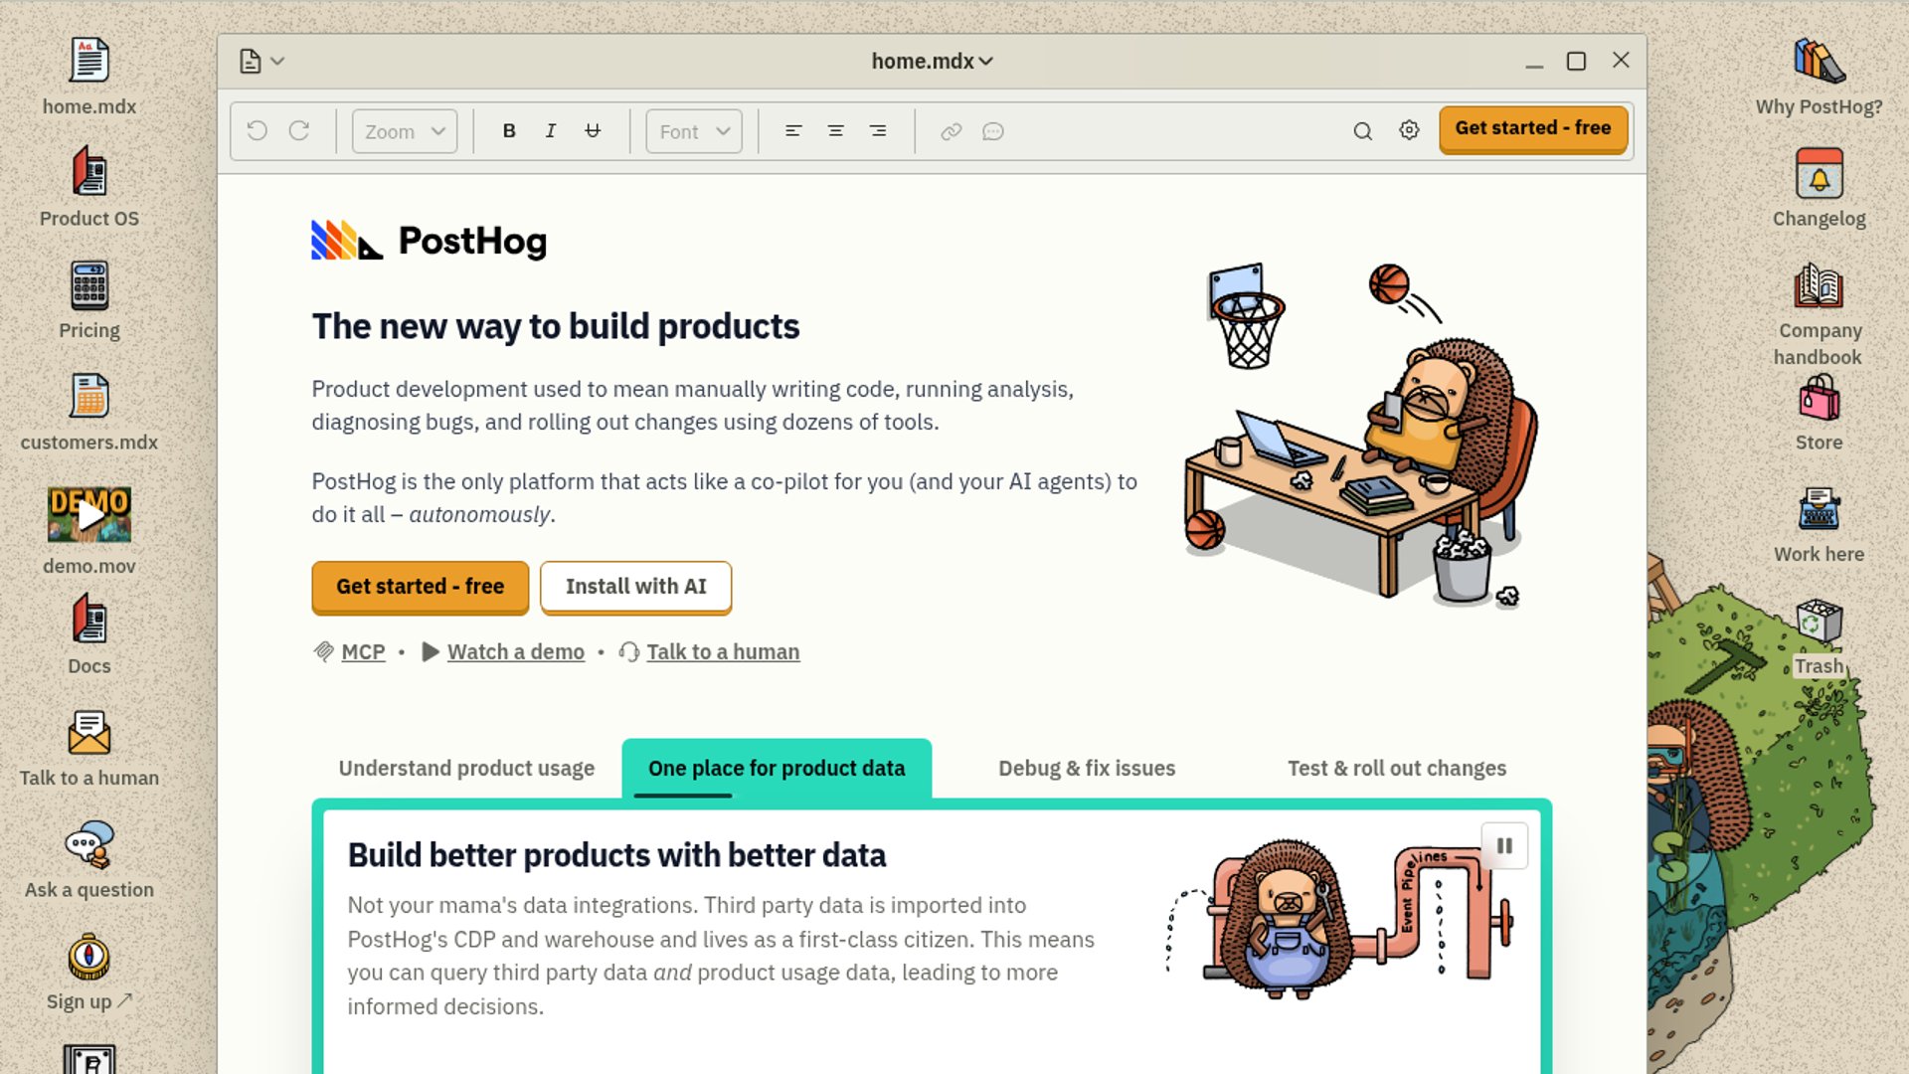Select One place for product data tab
The image size is (1909, 1074).
777,769
